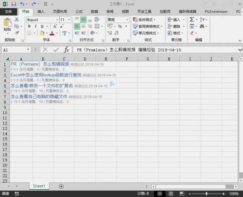
Task: Toggle Underline formatting
Action: tap(42, 26)
